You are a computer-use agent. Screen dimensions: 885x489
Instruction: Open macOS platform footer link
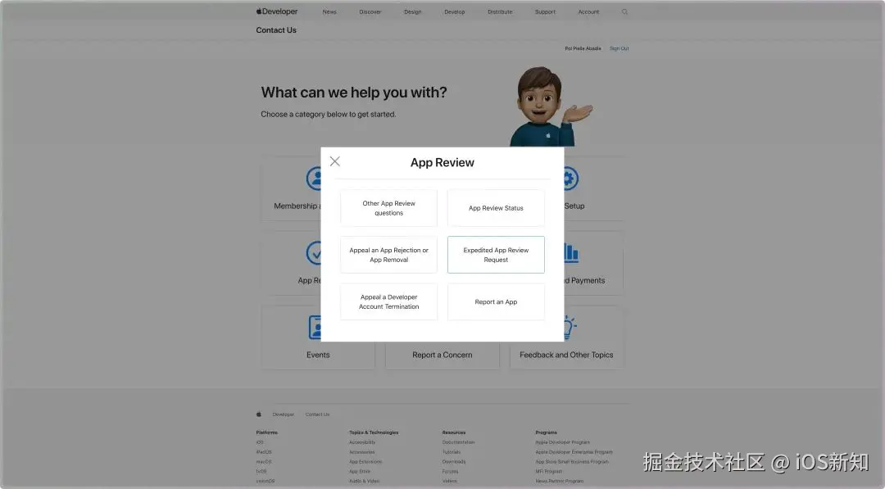pyautogui.click(x=264, y=461)
